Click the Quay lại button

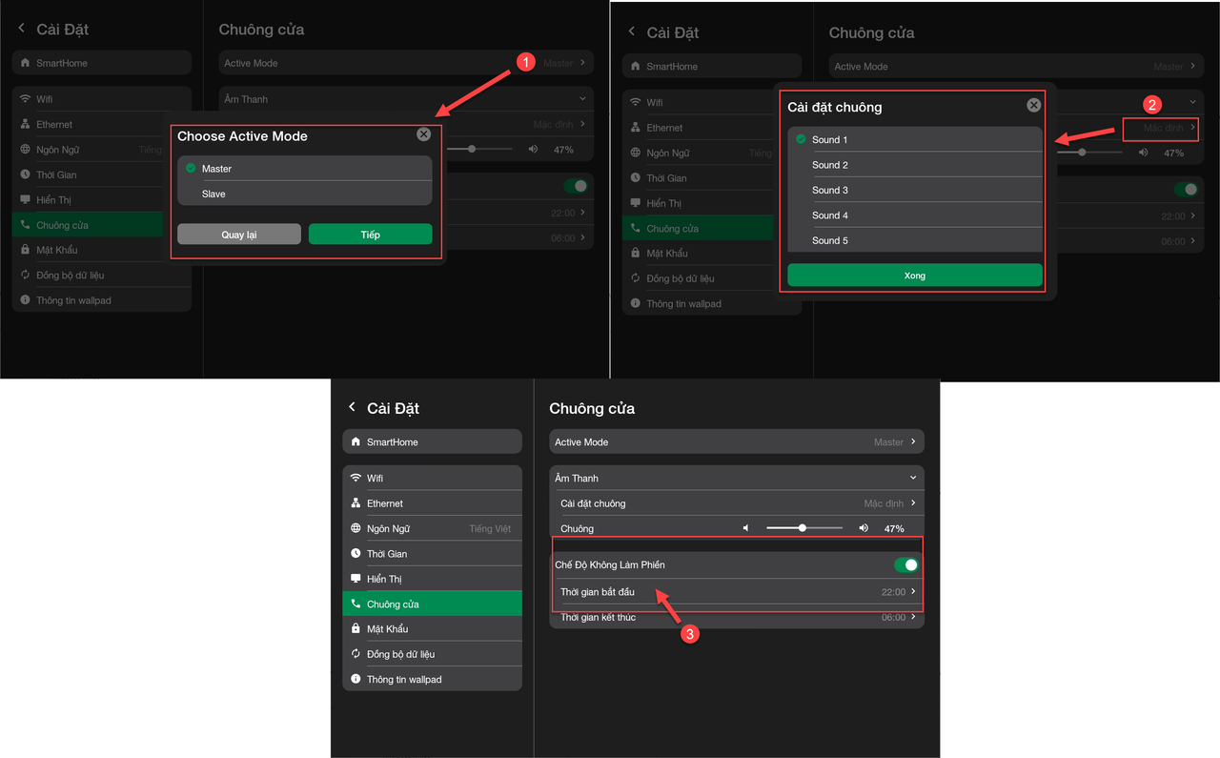pos(239,235)
